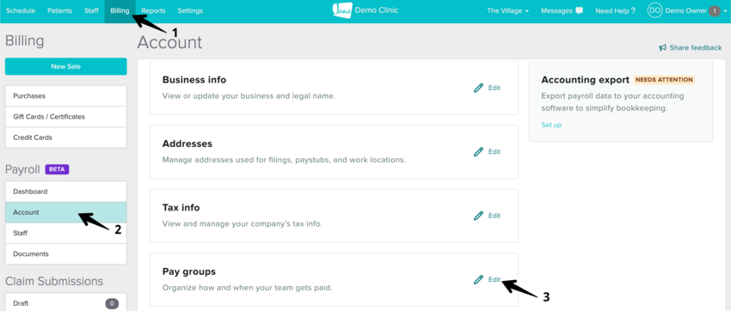The image size is (731, 311).
Task: Click the Jane logo in the header
Action: (x=342, y=10)
